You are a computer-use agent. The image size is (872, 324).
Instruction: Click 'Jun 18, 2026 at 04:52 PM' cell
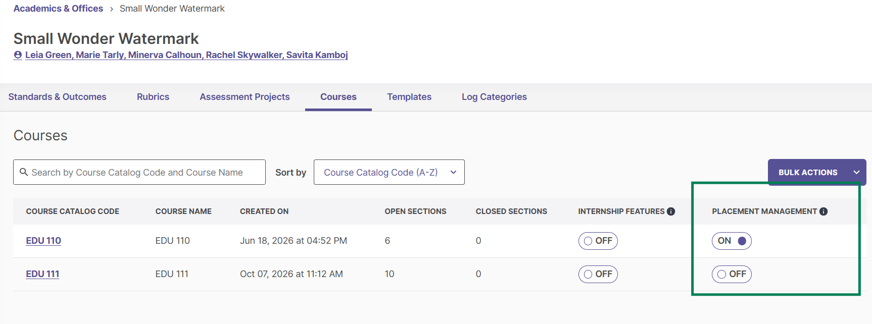(294, 241)
